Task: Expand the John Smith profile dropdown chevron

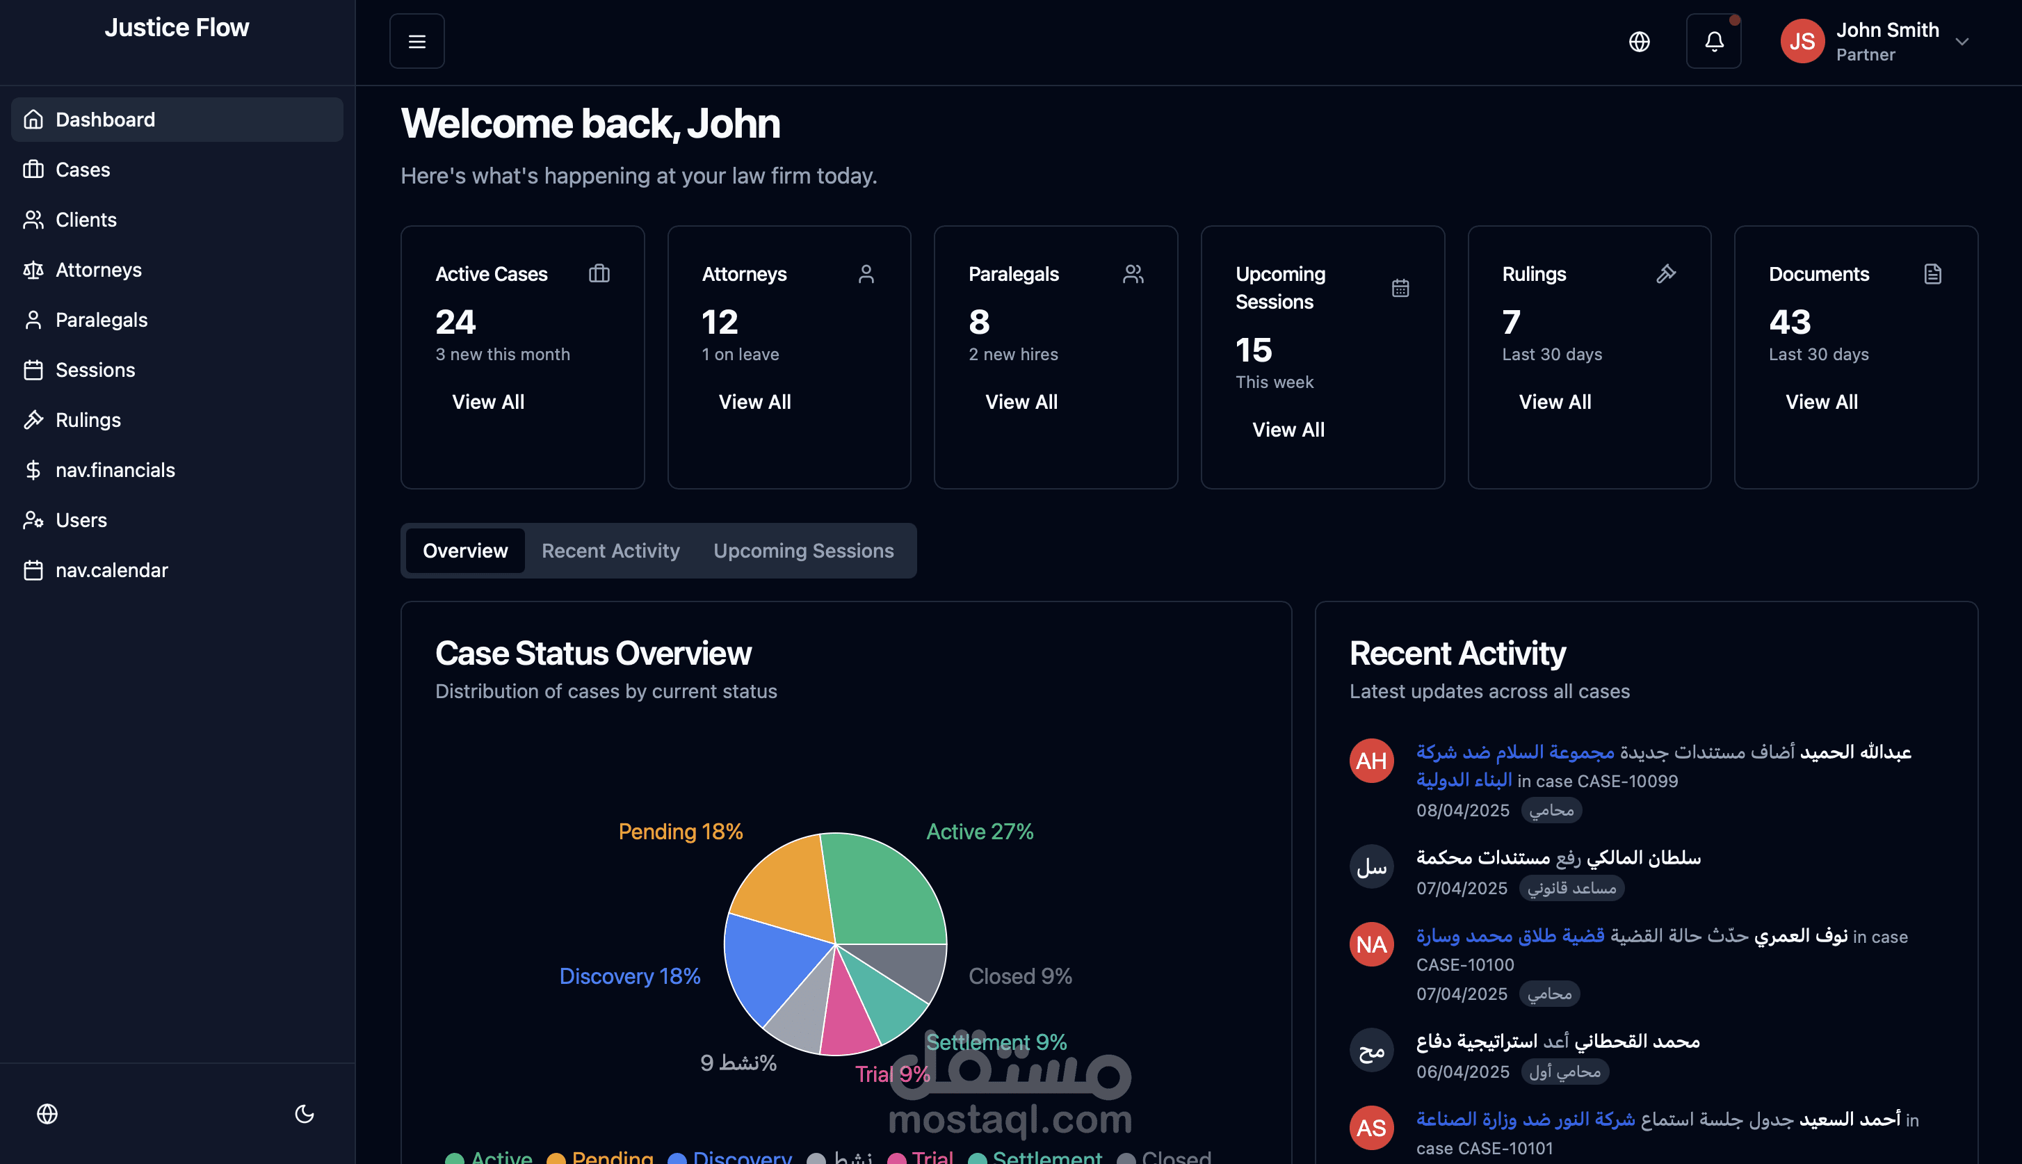Action: [x=1962, y=42]
